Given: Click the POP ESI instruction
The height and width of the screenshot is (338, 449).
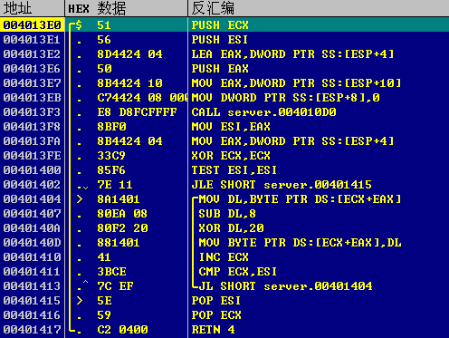Looking at the screenshot, I should click(x=216, y=301).
